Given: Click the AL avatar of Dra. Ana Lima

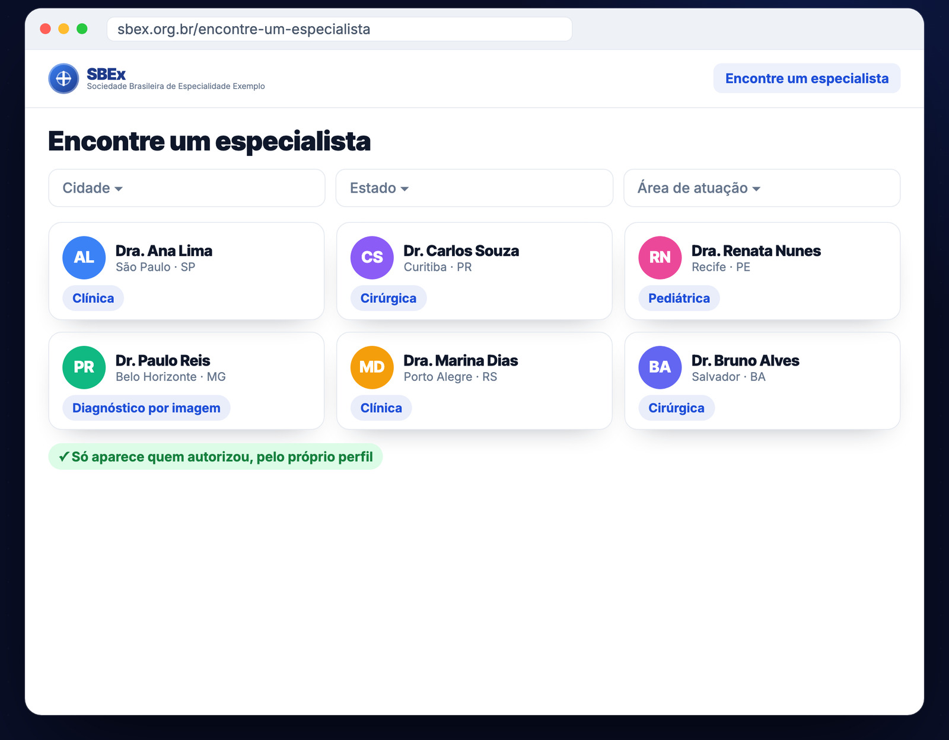Looking at the screenshot, I should pos(84,258).
